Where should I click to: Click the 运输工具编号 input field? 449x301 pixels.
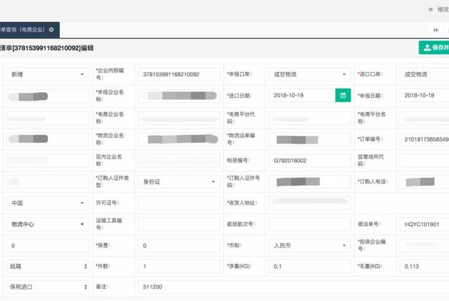[x=179, y=224]
